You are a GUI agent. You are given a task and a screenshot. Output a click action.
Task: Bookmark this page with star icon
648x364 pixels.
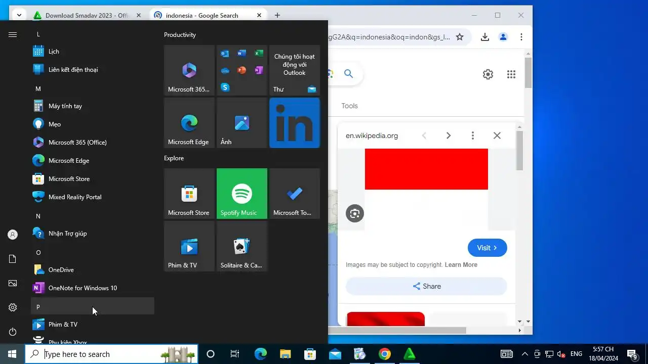[x=460, y=37]
